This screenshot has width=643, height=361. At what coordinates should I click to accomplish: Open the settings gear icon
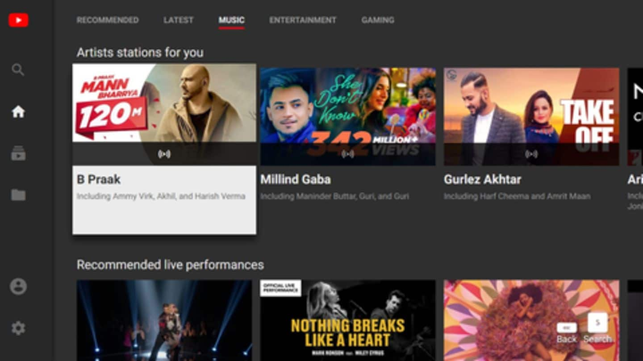point(18,328)
